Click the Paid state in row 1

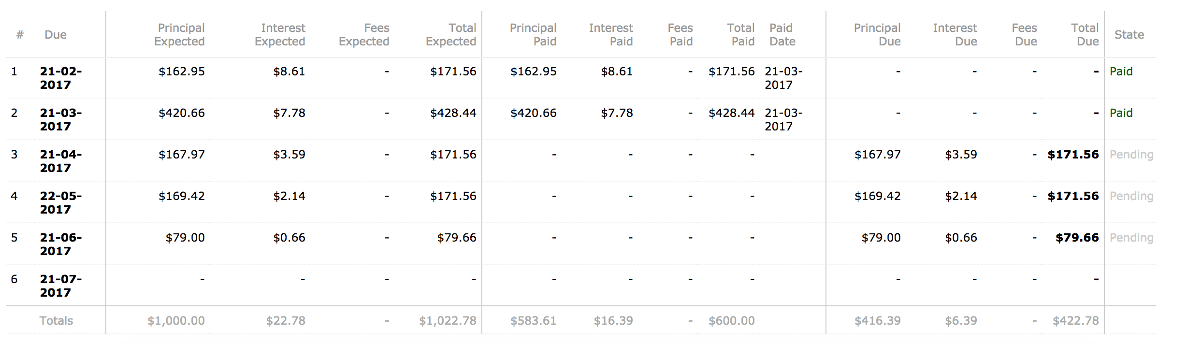click(1121, 72)
